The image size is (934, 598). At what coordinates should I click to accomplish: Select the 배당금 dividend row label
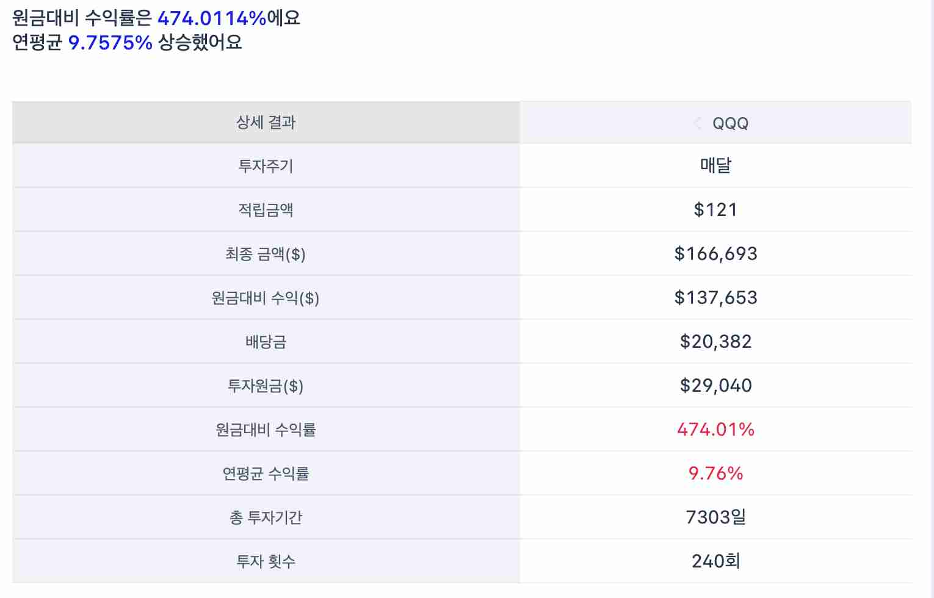266,342
